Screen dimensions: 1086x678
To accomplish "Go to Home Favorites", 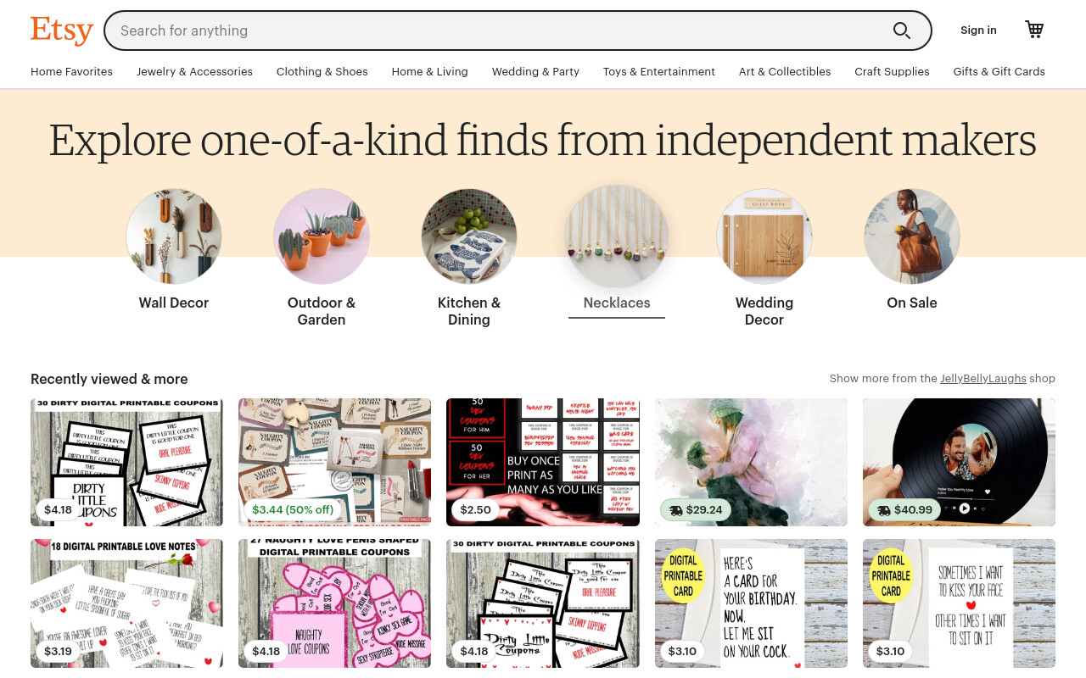I will click(71, 72).
